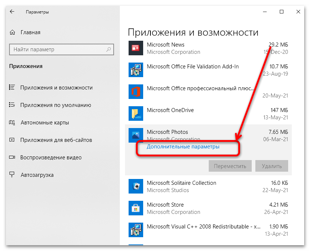Open Приложения для веб-сайтов section

pos(56,140)
